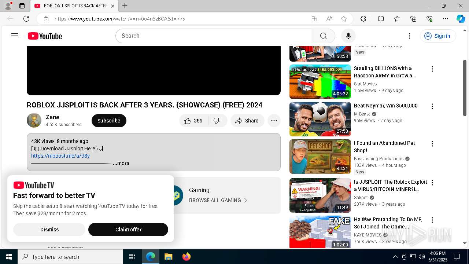Open options for Abandoned Pet Shop video
The width and height of the screenshot is (469, 264).
click(x=432, y=144)
